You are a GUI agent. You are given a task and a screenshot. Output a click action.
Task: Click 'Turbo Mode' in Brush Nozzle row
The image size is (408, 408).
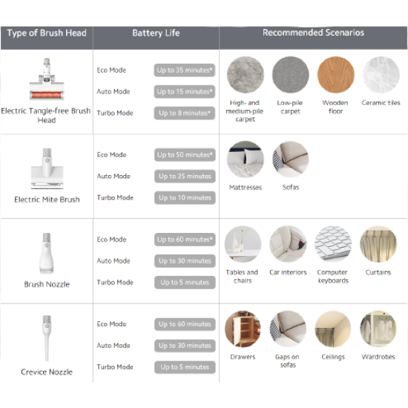[115, 283]
